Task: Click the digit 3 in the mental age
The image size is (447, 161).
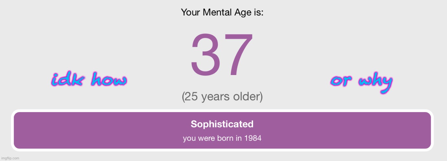Action: point(205,54)
